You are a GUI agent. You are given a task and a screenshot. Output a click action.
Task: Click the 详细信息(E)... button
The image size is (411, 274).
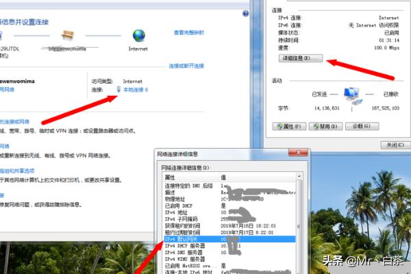tap(301, 58)
